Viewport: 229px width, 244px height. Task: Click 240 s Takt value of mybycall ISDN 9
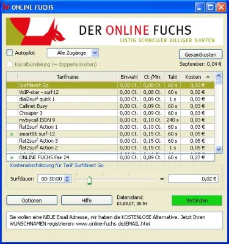click(x=172, y=120)
